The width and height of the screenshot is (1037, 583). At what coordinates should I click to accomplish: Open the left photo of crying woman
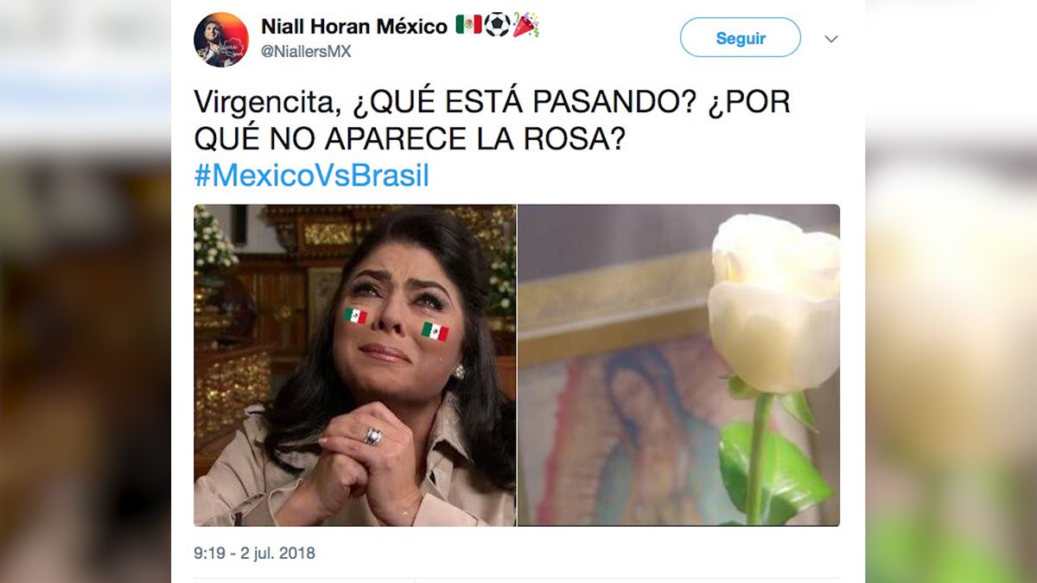tap(354, 365)
